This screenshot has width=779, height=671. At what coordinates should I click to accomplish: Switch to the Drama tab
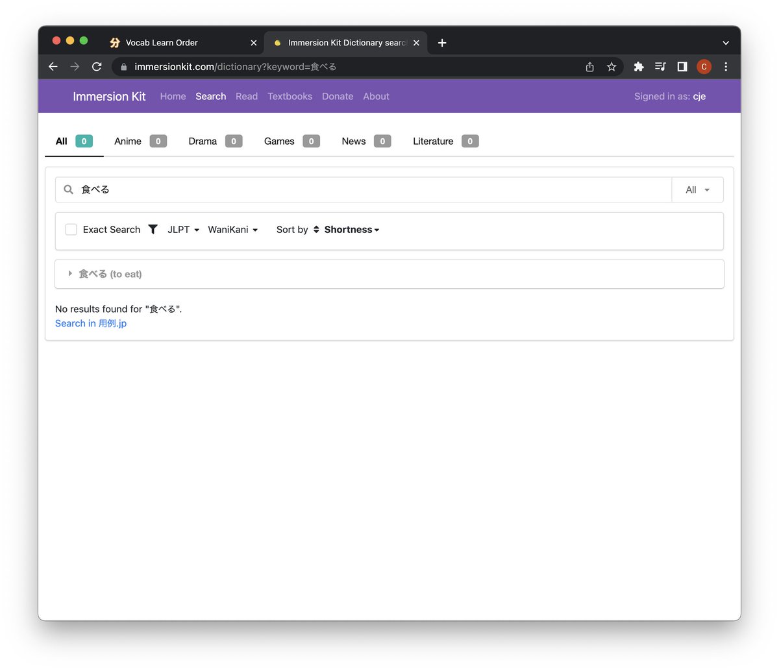(216, 141)
